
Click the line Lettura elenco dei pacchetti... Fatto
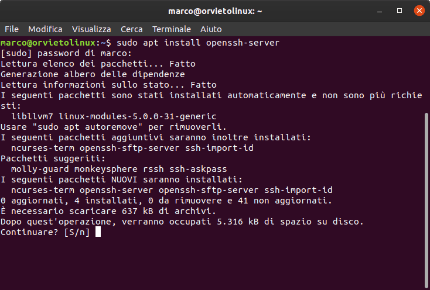(x=98, y=64)
